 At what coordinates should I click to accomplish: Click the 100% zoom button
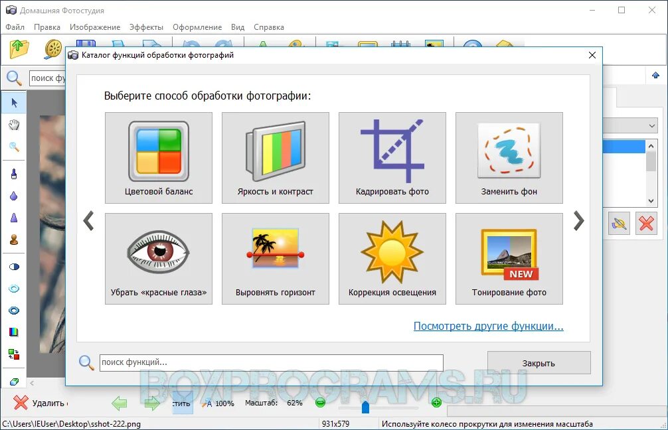[218, 403]
